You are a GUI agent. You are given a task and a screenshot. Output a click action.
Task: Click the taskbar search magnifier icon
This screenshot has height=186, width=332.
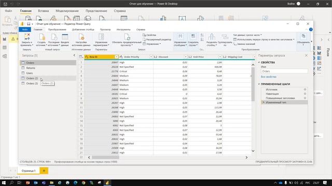point(11,182)
